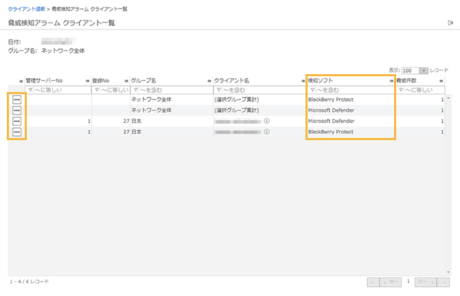Screen dimensions: 460x296
Task: Open the ellipsis menu for third row
Action: [x=16, y=121]
